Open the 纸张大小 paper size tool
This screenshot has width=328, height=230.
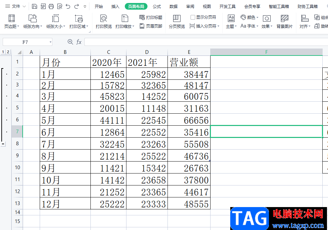point(56,22)
